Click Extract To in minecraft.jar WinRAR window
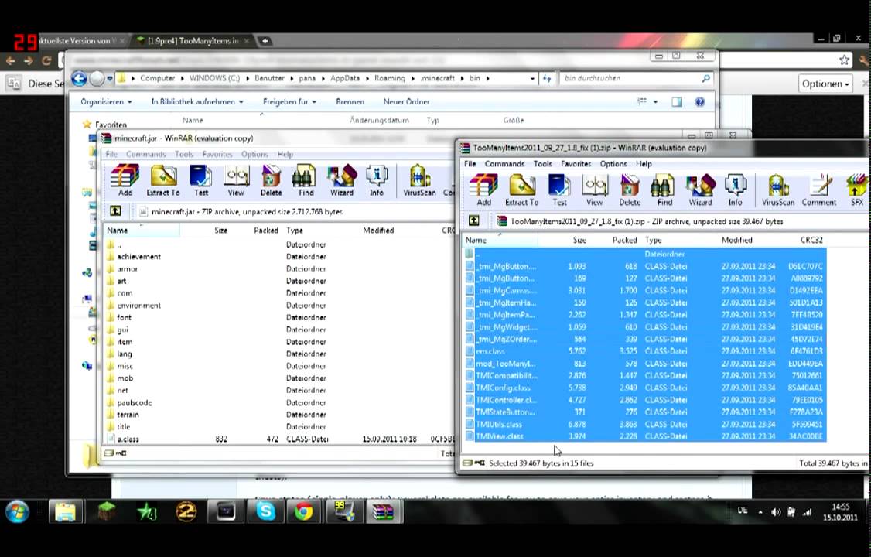Viewport: 871px width, 557px height. click(162, 180)
